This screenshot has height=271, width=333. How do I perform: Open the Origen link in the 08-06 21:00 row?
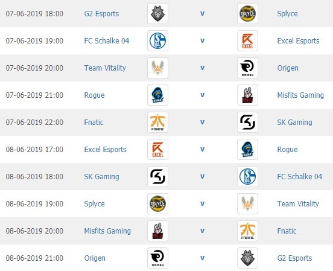coord(95,258)
